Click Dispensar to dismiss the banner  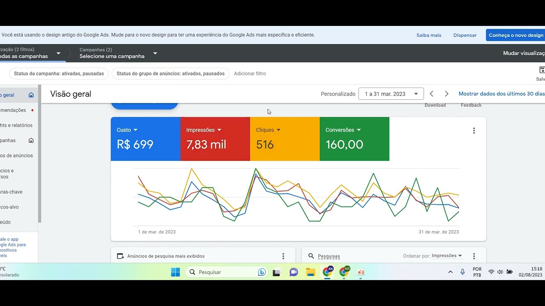pos(465,35)
